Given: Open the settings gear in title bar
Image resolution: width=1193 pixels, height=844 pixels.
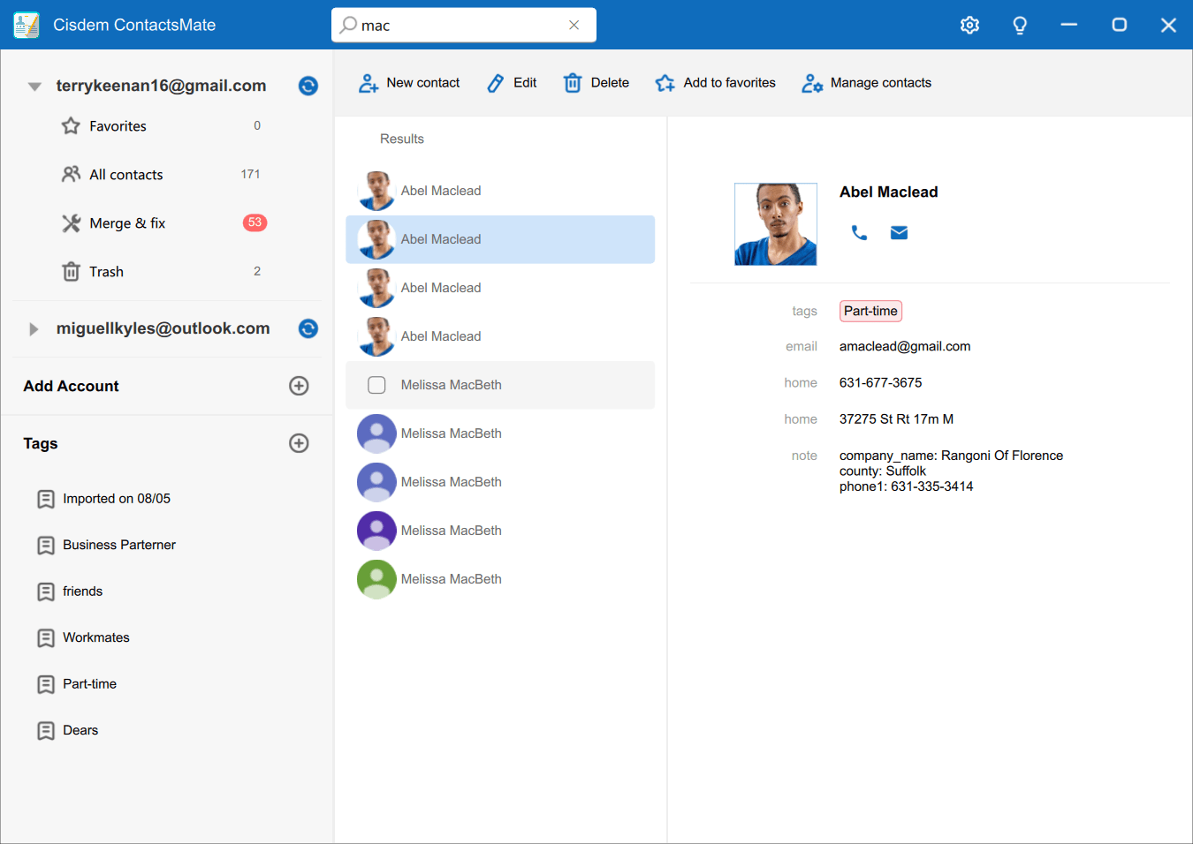Looking at the screenshot, I should pyautogui.click(x=969, y=25).
